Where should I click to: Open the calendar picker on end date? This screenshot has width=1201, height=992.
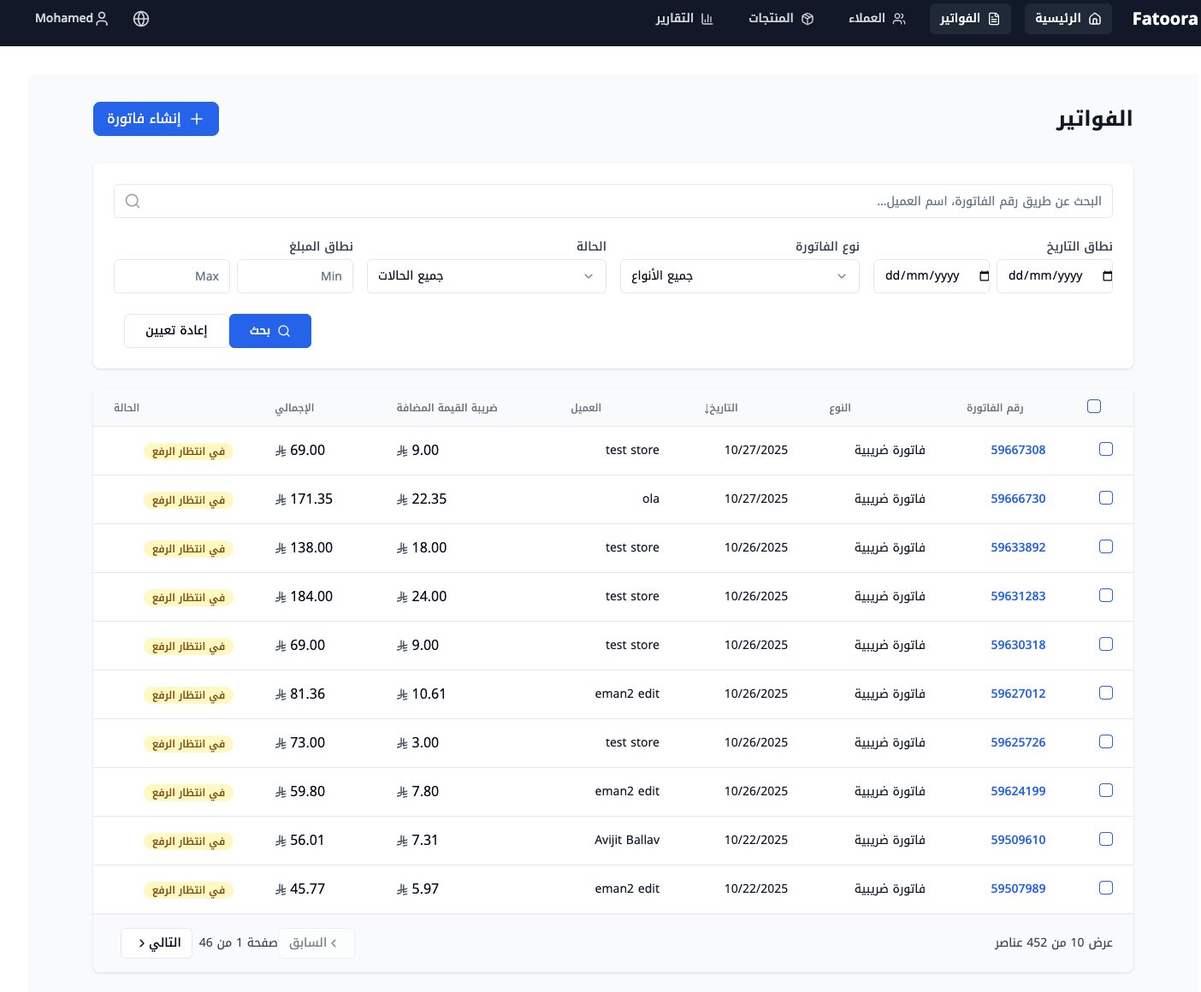(x=984, y=276)
